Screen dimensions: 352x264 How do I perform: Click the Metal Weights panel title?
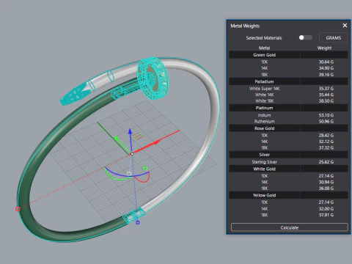pos(245,26)
